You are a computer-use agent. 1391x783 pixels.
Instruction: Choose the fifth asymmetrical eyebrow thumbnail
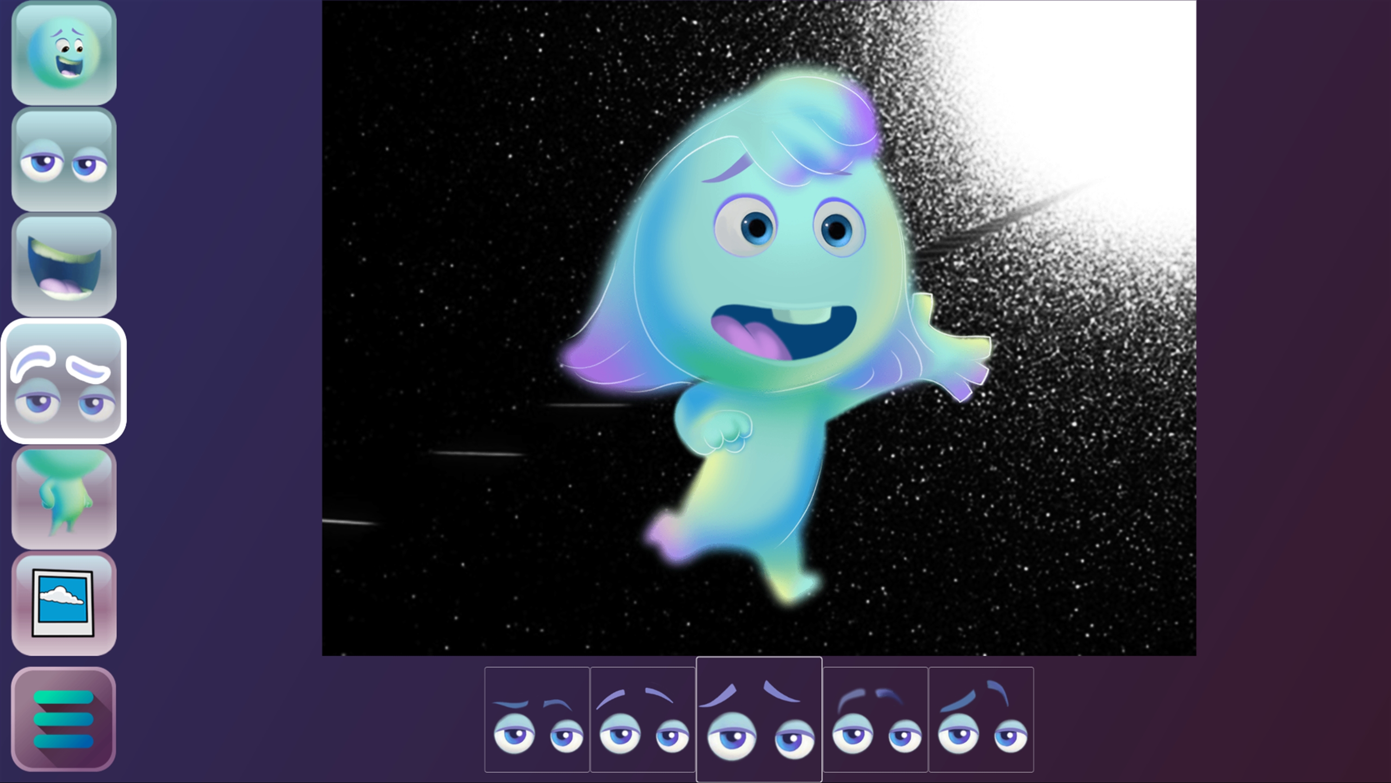[x=981, y=719]
